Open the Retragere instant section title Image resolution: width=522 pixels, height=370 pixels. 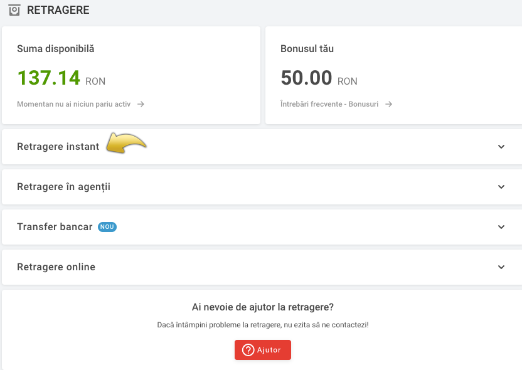tap(58, 147)
